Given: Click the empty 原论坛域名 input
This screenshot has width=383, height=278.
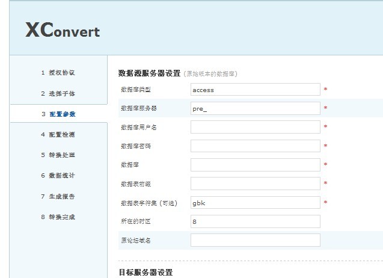Looking at the screenshot, I should tap(256, 240).
